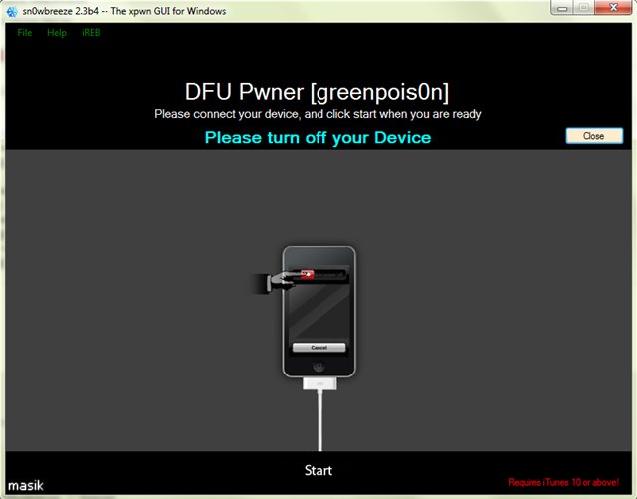Close the sn0wbreeze window with X
This screenshot has height=499, width=637.
click(x=613, y=8)
